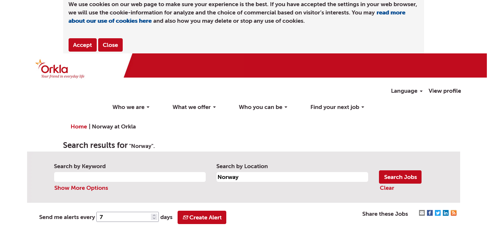Expand the Language dropdown

tap(406, 91)
